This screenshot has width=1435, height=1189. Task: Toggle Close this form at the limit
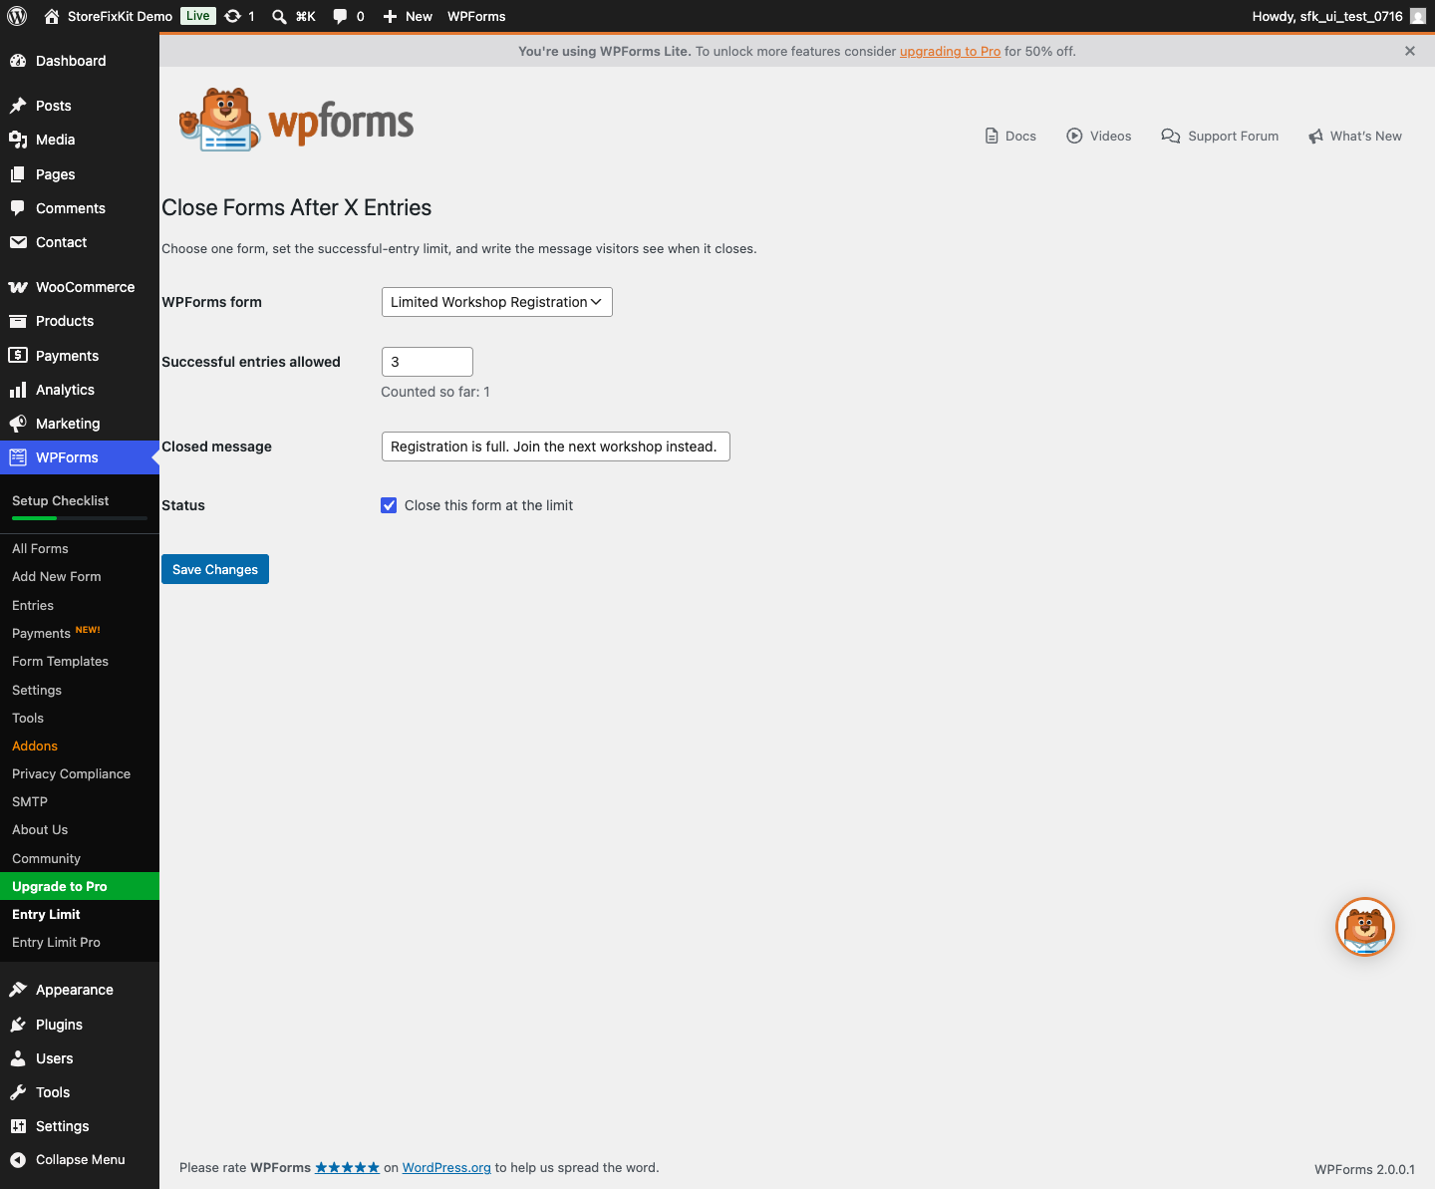pos(389,505)
